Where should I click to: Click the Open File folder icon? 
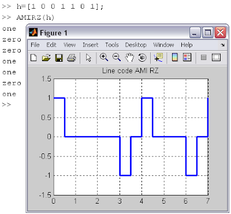click(x=46, y=58)
